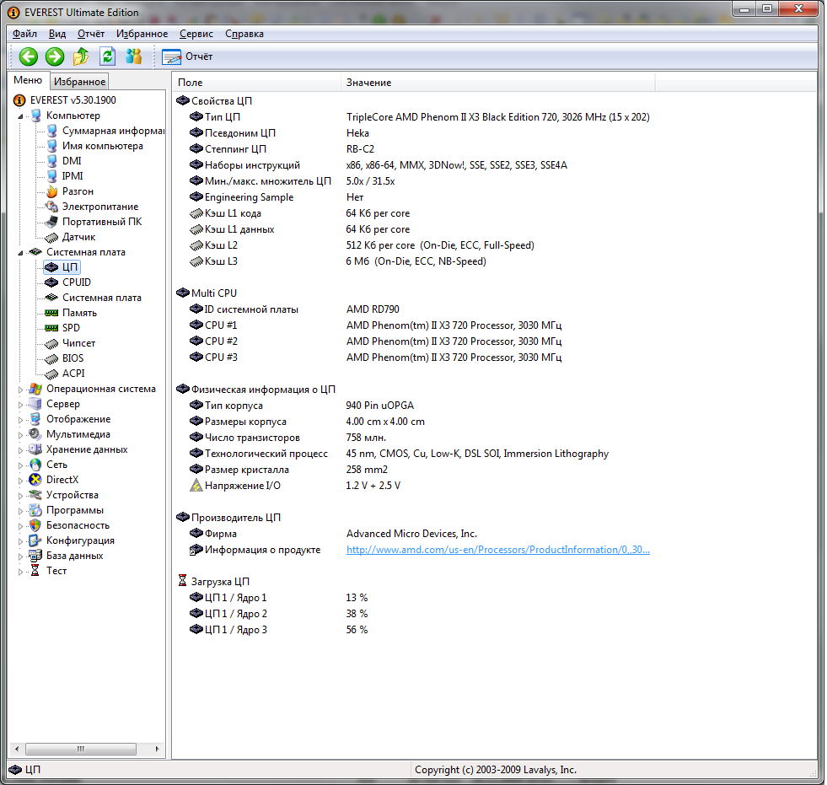Open the Отчёт report toolbar button

[x=187, y=56]
